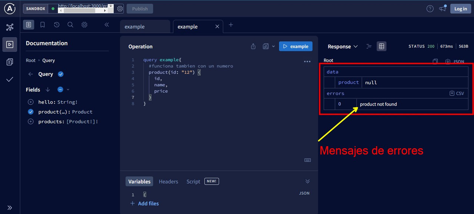Open the hello: String! field docs
Image resolution: width=474 pixels, height=214 pixels.
(x=58, y=102)
